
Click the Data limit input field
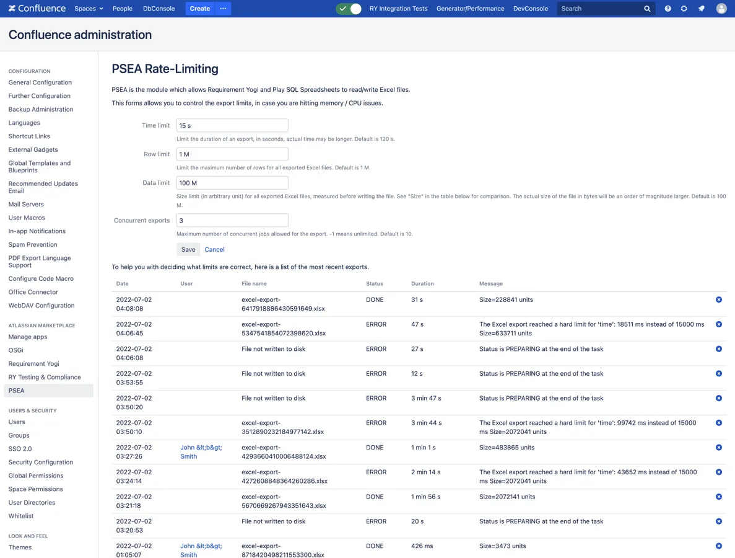(232, 182)
